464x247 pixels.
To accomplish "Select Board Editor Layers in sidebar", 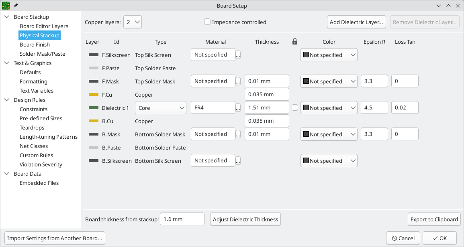I will click(44, 26).
